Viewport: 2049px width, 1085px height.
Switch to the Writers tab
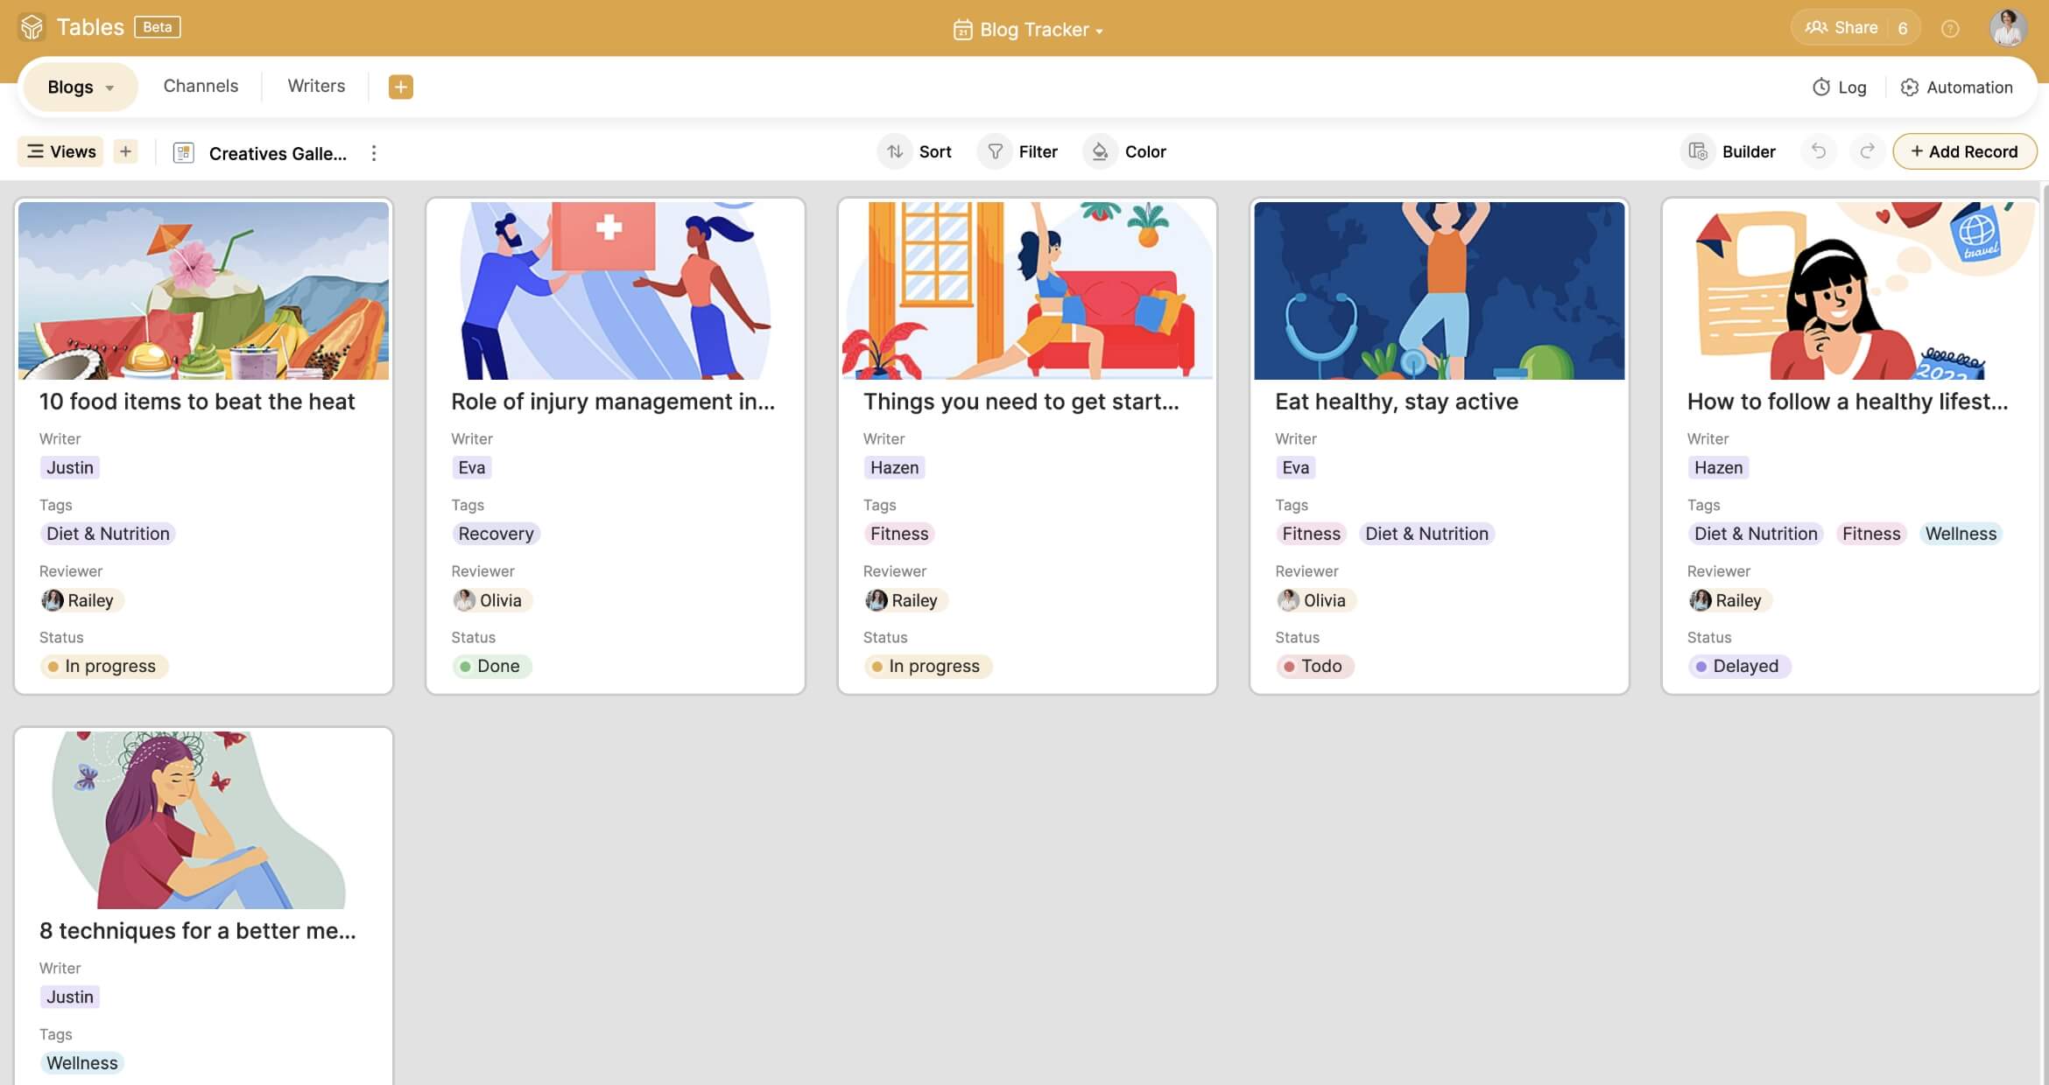pos(316,86)
